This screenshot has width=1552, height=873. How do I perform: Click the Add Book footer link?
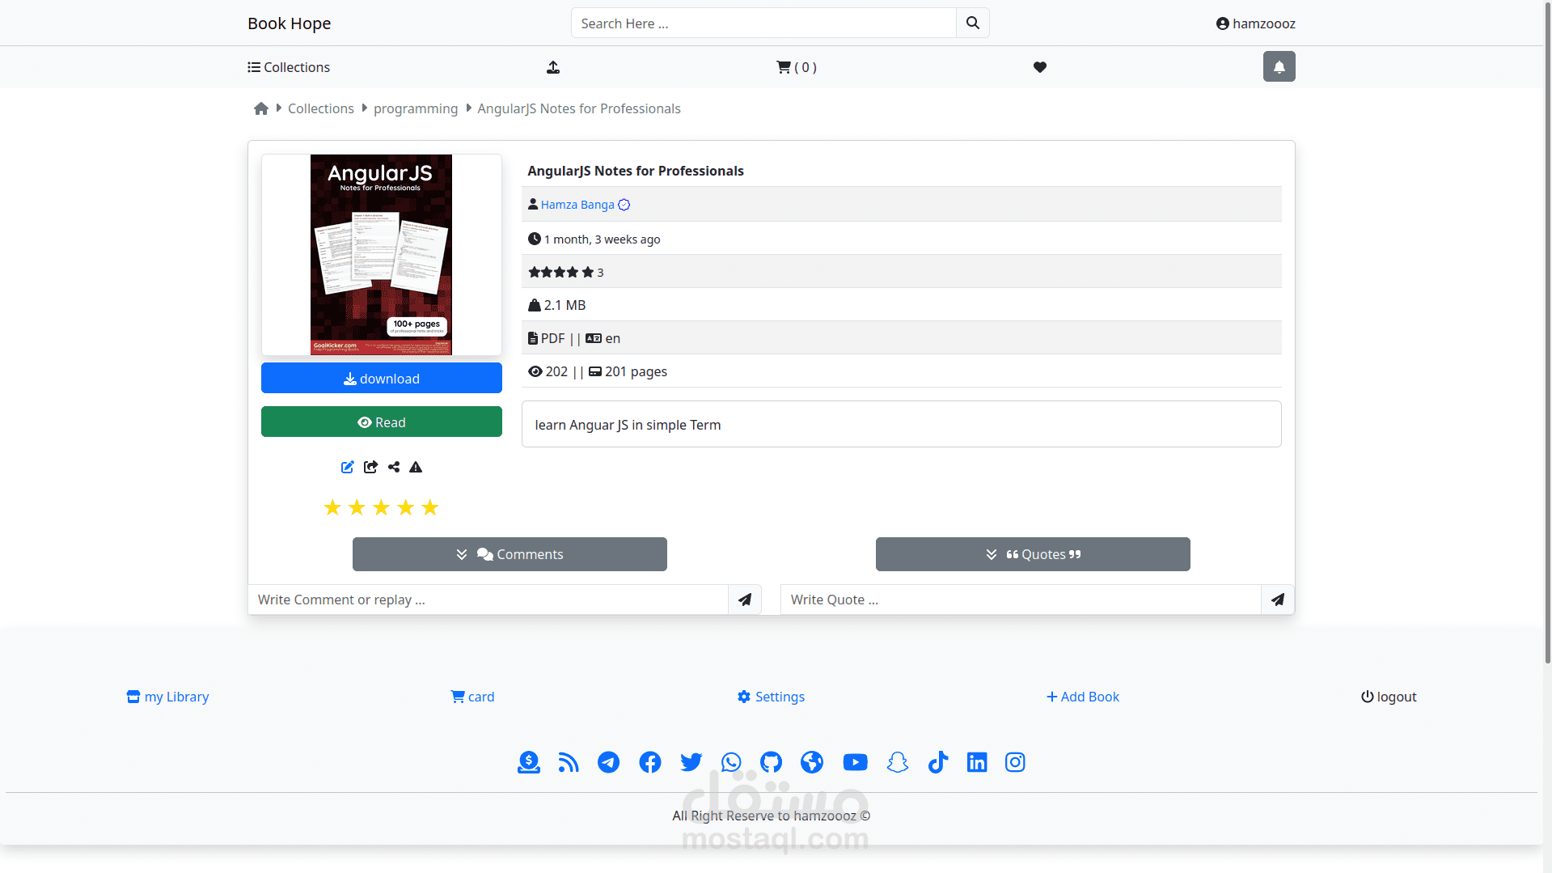coord(1083,697)
